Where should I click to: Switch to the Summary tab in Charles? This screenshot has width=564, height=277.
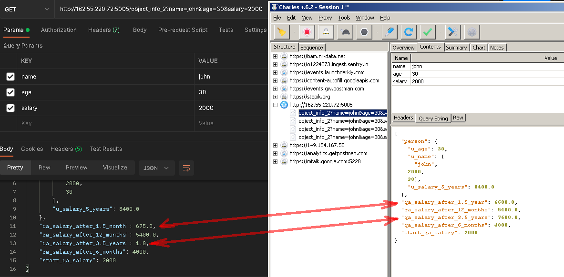456,48
